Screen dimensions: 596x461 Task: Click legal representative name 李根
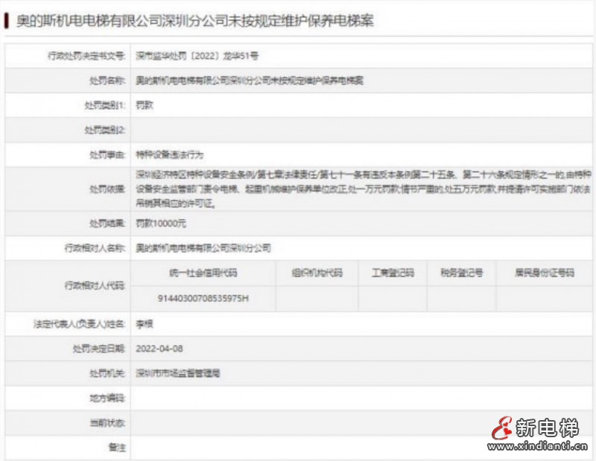tap(145, 324)
